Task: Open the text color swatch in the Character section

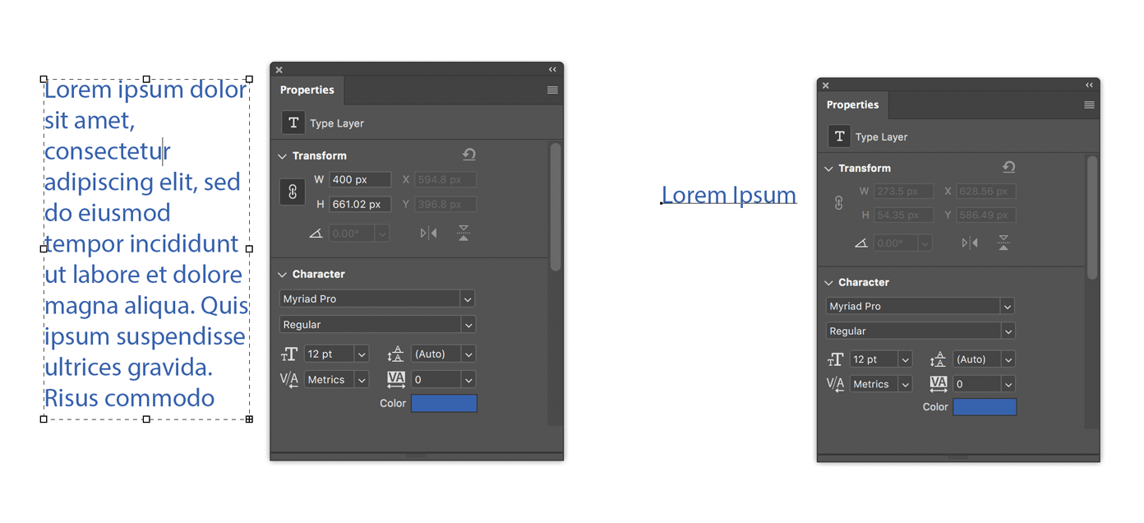Action: (444, 403)
